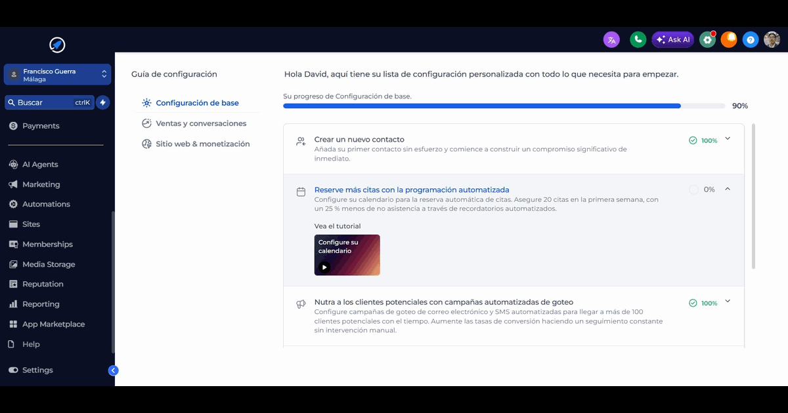788x413 pixels.
Task: Click the checklist scrollbar
Action: click(753, 196)
